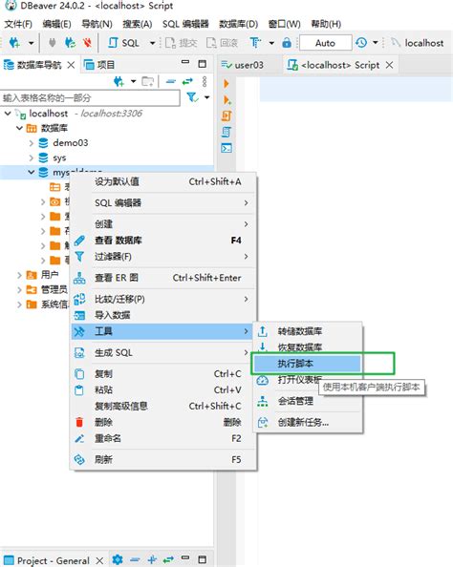Click the transaction log clock icon
This screenshot has width=453, height=567.
[361, 43]
